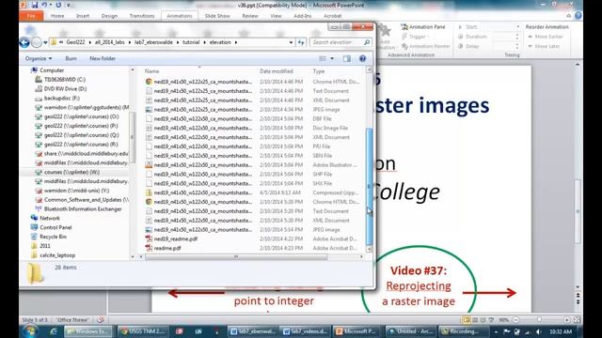Open the Animation Pane in PowerPoint
602x338 pixels.
pyautogui.click(x=423, y=27)
